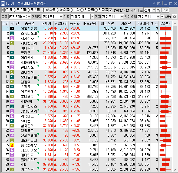Open the 종목 ETF+ETN dropdown
Viewport: 178px width, 173px height.
click(29, 17)
